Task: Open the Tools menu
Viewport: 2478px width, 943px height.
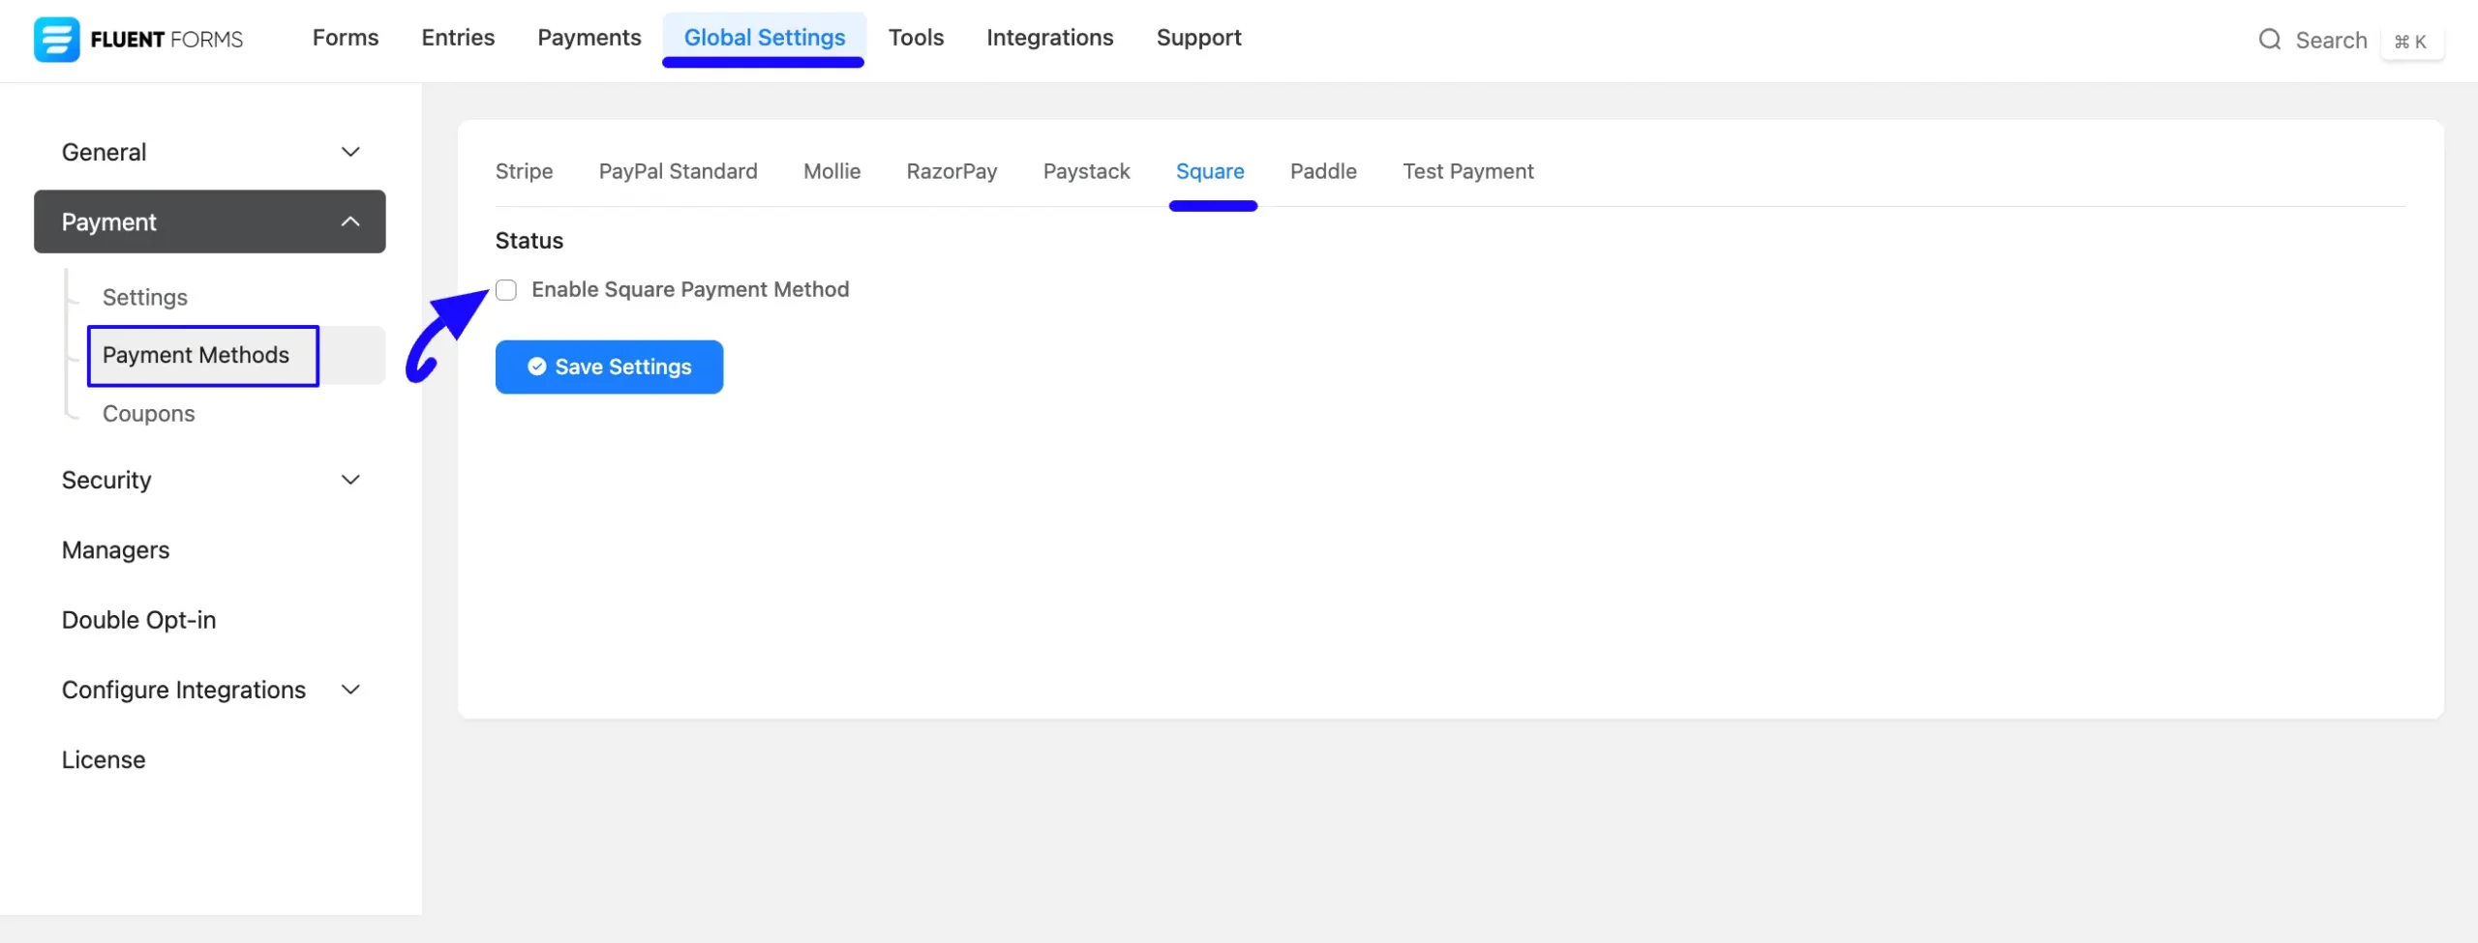Action: coord(916,38)
